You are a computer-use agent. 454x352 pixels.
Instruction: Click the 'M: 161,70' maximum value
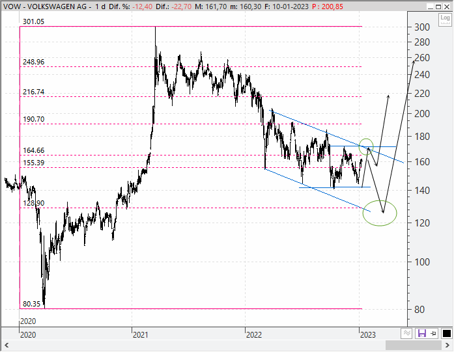tap(210, 7)
